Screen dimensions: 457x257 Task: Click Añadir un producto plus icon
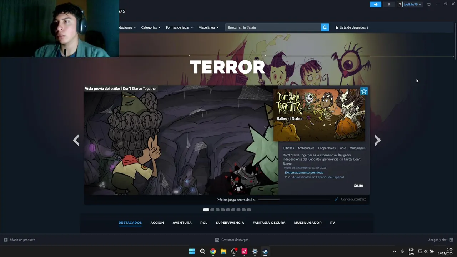pos(6,240)
